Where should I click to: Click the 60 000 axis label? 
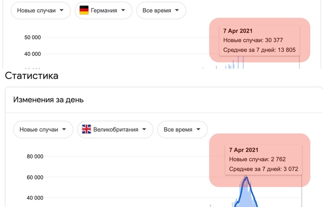point(35,177)
